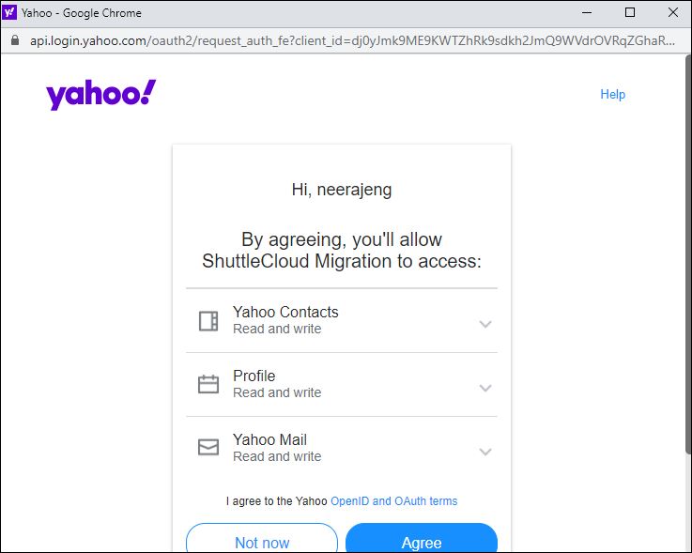Click the Profile calendar icon
Viewport: 692px width, 553px height.
[x=208, y=384]
